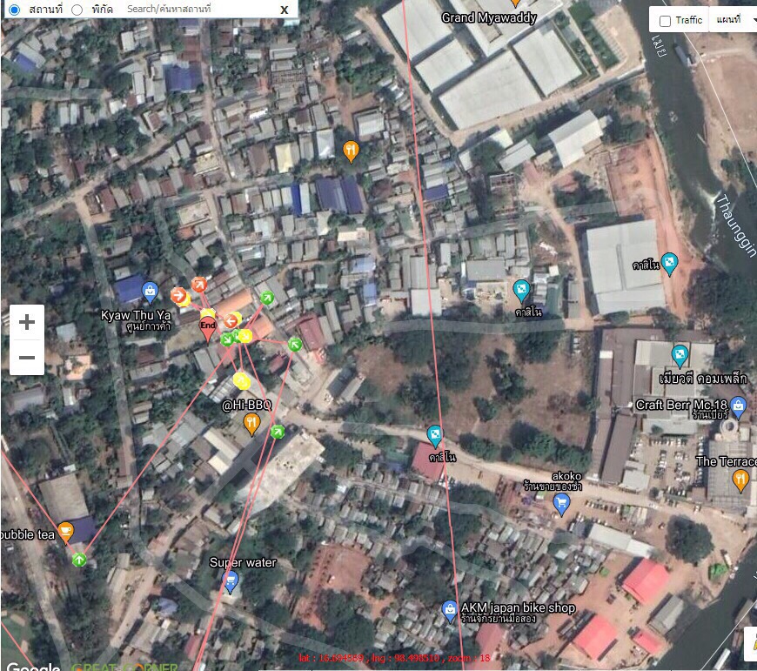
Task: Select the พิกัด radio button
Action: (x=77, y=10)
